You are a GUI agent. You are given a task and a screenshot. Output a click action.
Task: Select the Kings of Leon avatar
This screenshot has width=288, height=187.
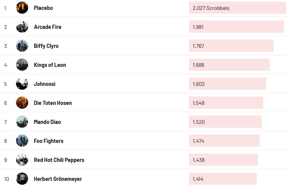(x=22, y=65)
